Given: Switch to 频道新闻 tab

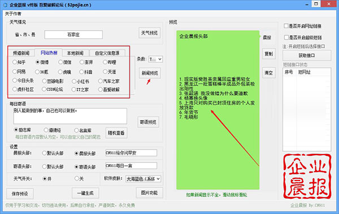Looking at the screenshot, I should [21, 53].
